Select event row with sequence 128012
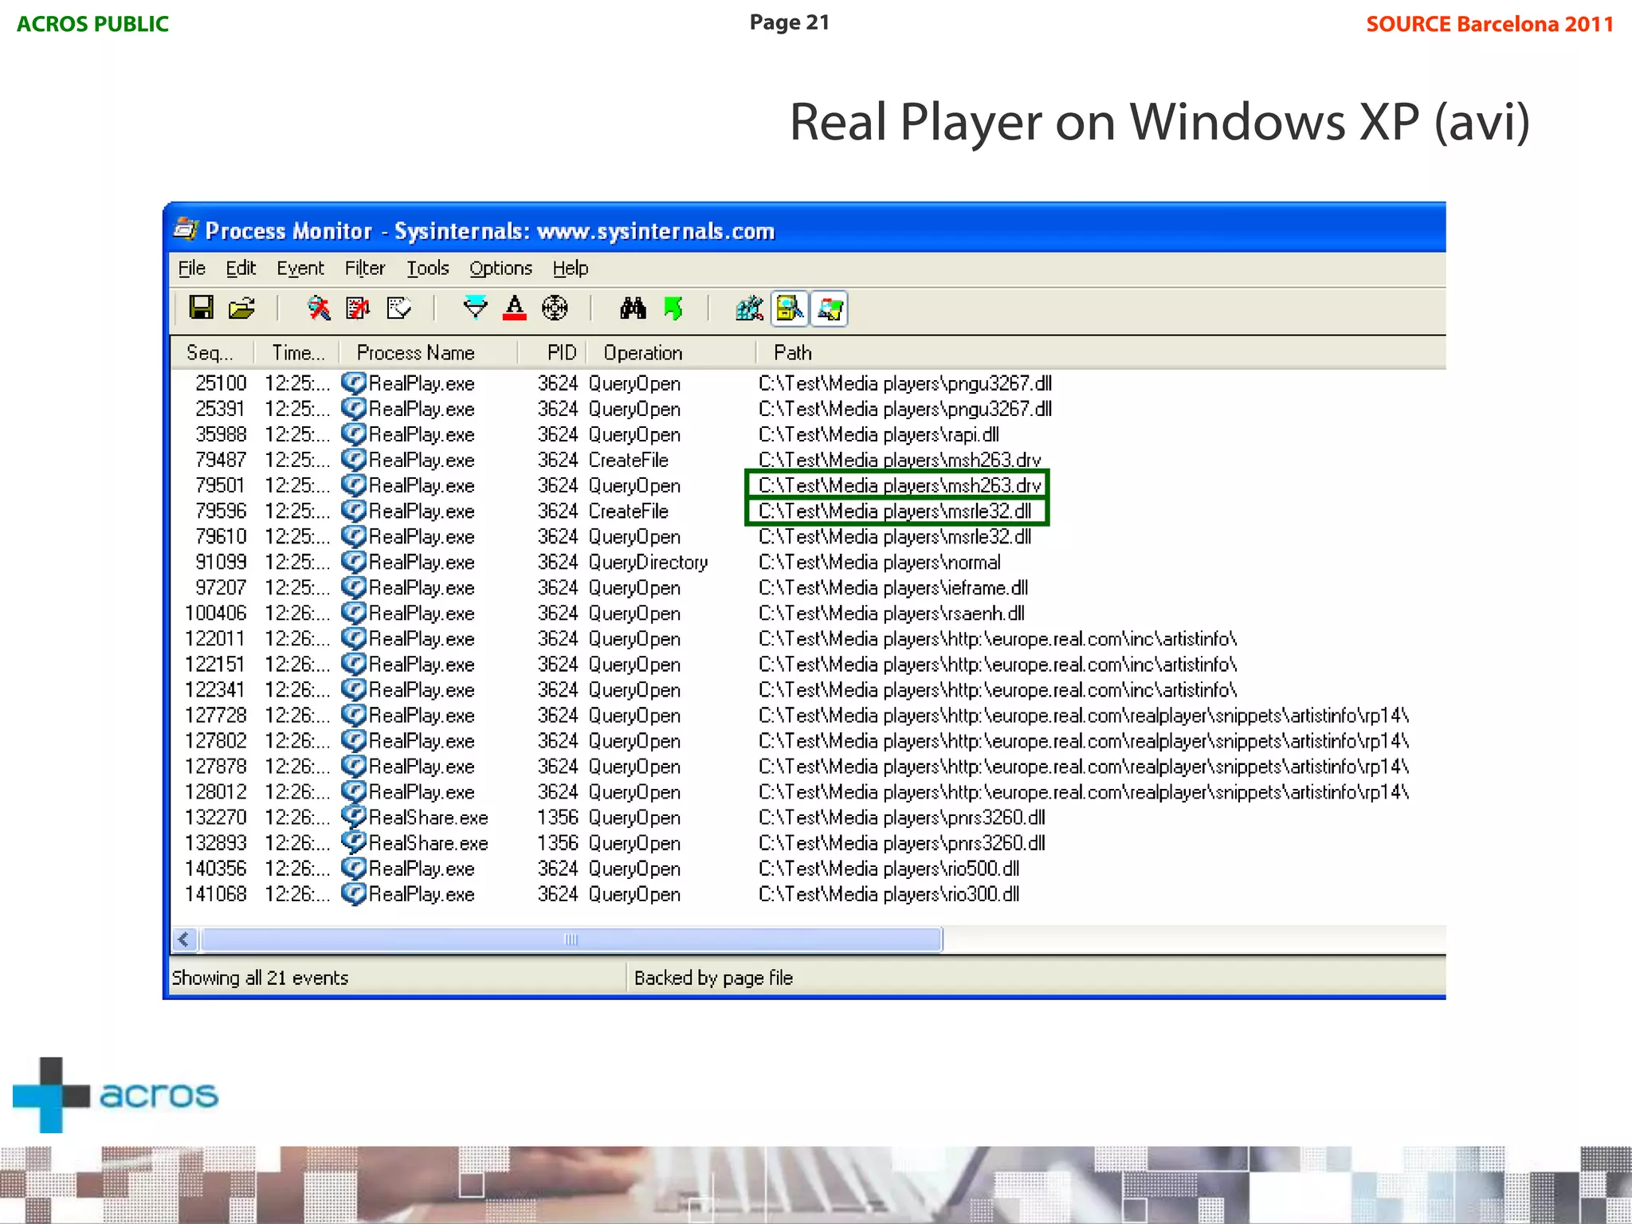1632x1224 pixels. coord(808,791)
